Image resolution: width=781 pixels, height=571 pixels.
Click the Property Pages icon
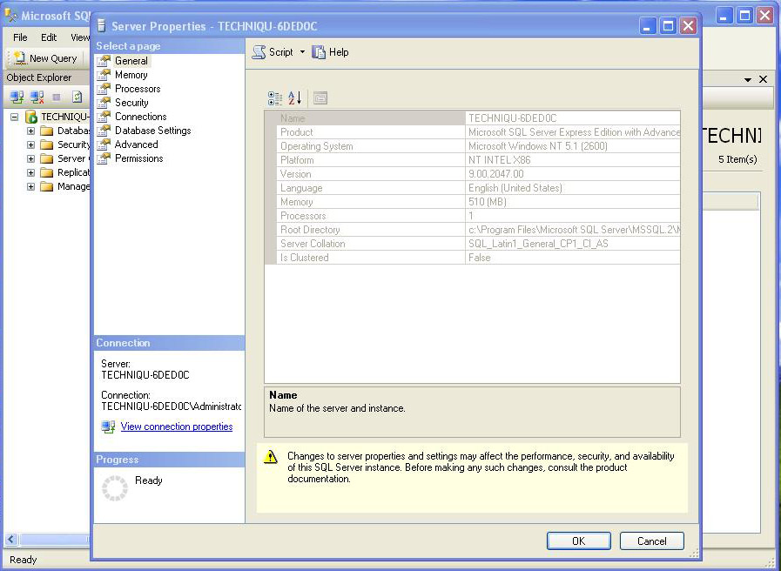(x=320, y=98)
